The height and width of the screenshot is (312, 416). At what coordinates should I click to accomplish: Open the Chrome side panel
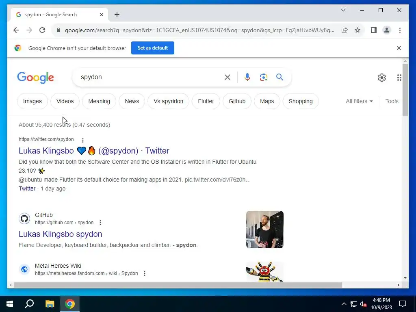click(374, 30)
